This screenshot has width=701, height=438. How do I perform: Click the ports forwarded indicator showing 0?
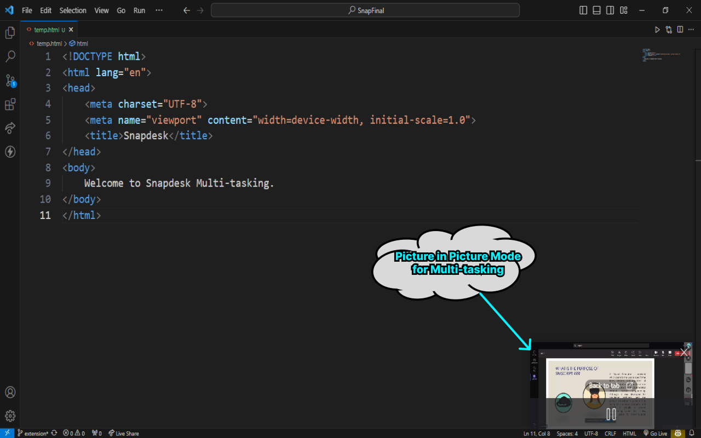[97, 433]
